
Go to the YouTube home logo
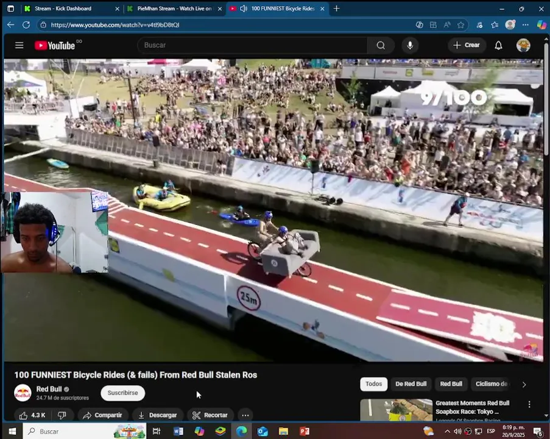tap(55, 45)
